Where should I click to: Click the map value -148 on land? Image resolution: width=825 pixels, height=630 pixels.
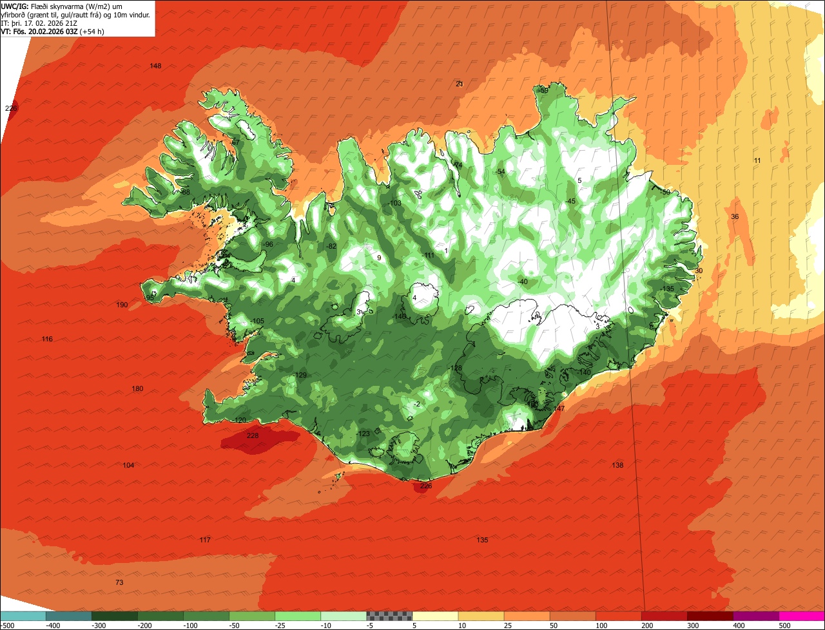[400, 316]
